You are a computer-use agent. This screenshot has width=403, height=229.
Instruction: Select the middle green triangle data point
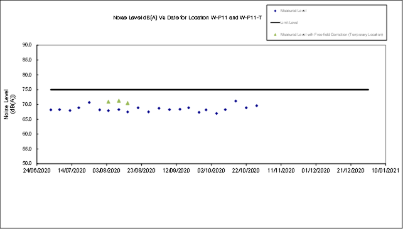point(119,101)
